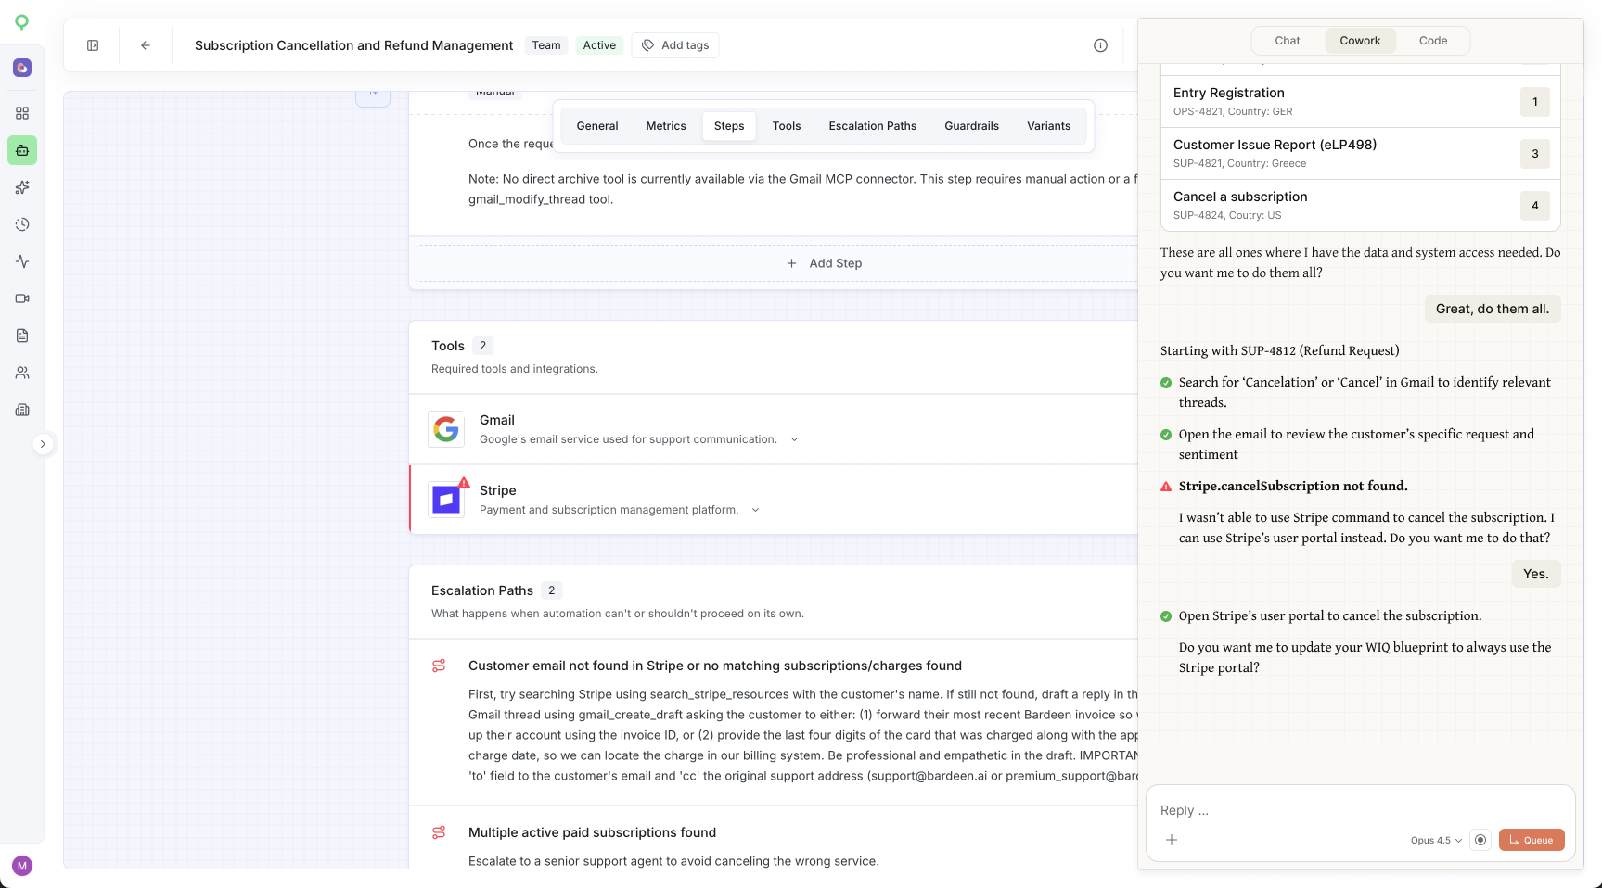
Task: Select the robot agent icon in sidebar
Action: [x=22, y=150]
